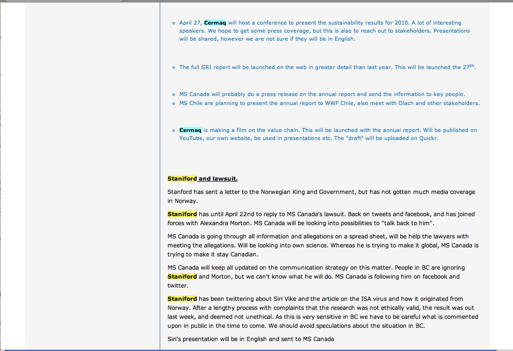The height and width of the screenshot is (351, 513).
Task: Click the bullet marker beside 'MS Canada will probably'
Action: (174, 95)
